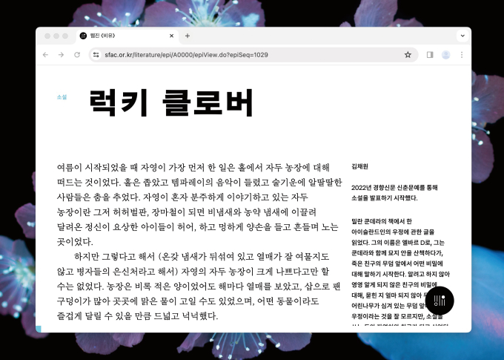Click the 럭키 클로버 title
Viewport: 504px width, 360px height.
[x=171, y=102]
